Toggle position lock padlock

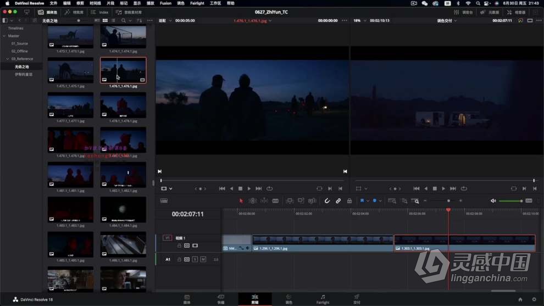point(349,201)
